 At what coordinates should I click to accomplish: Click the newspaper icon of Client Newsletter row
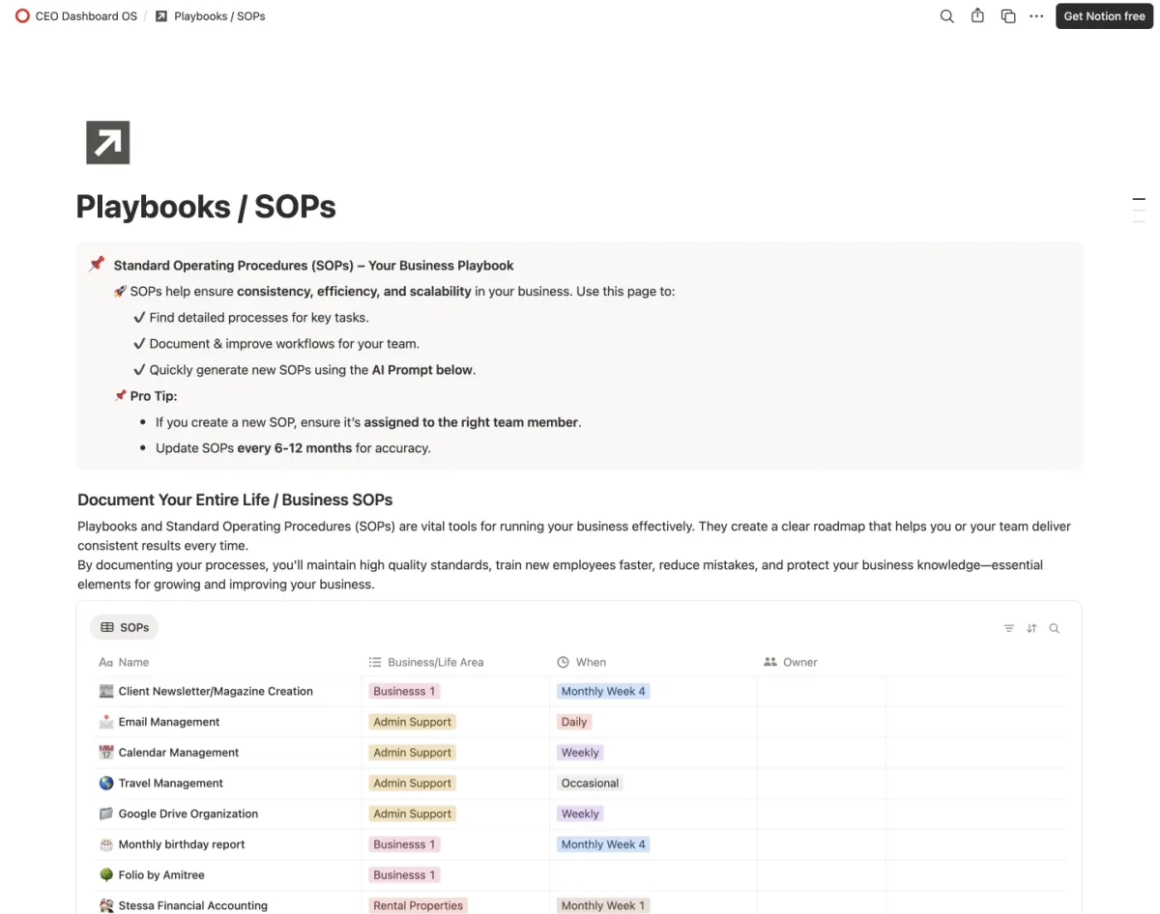coord(106,691)
